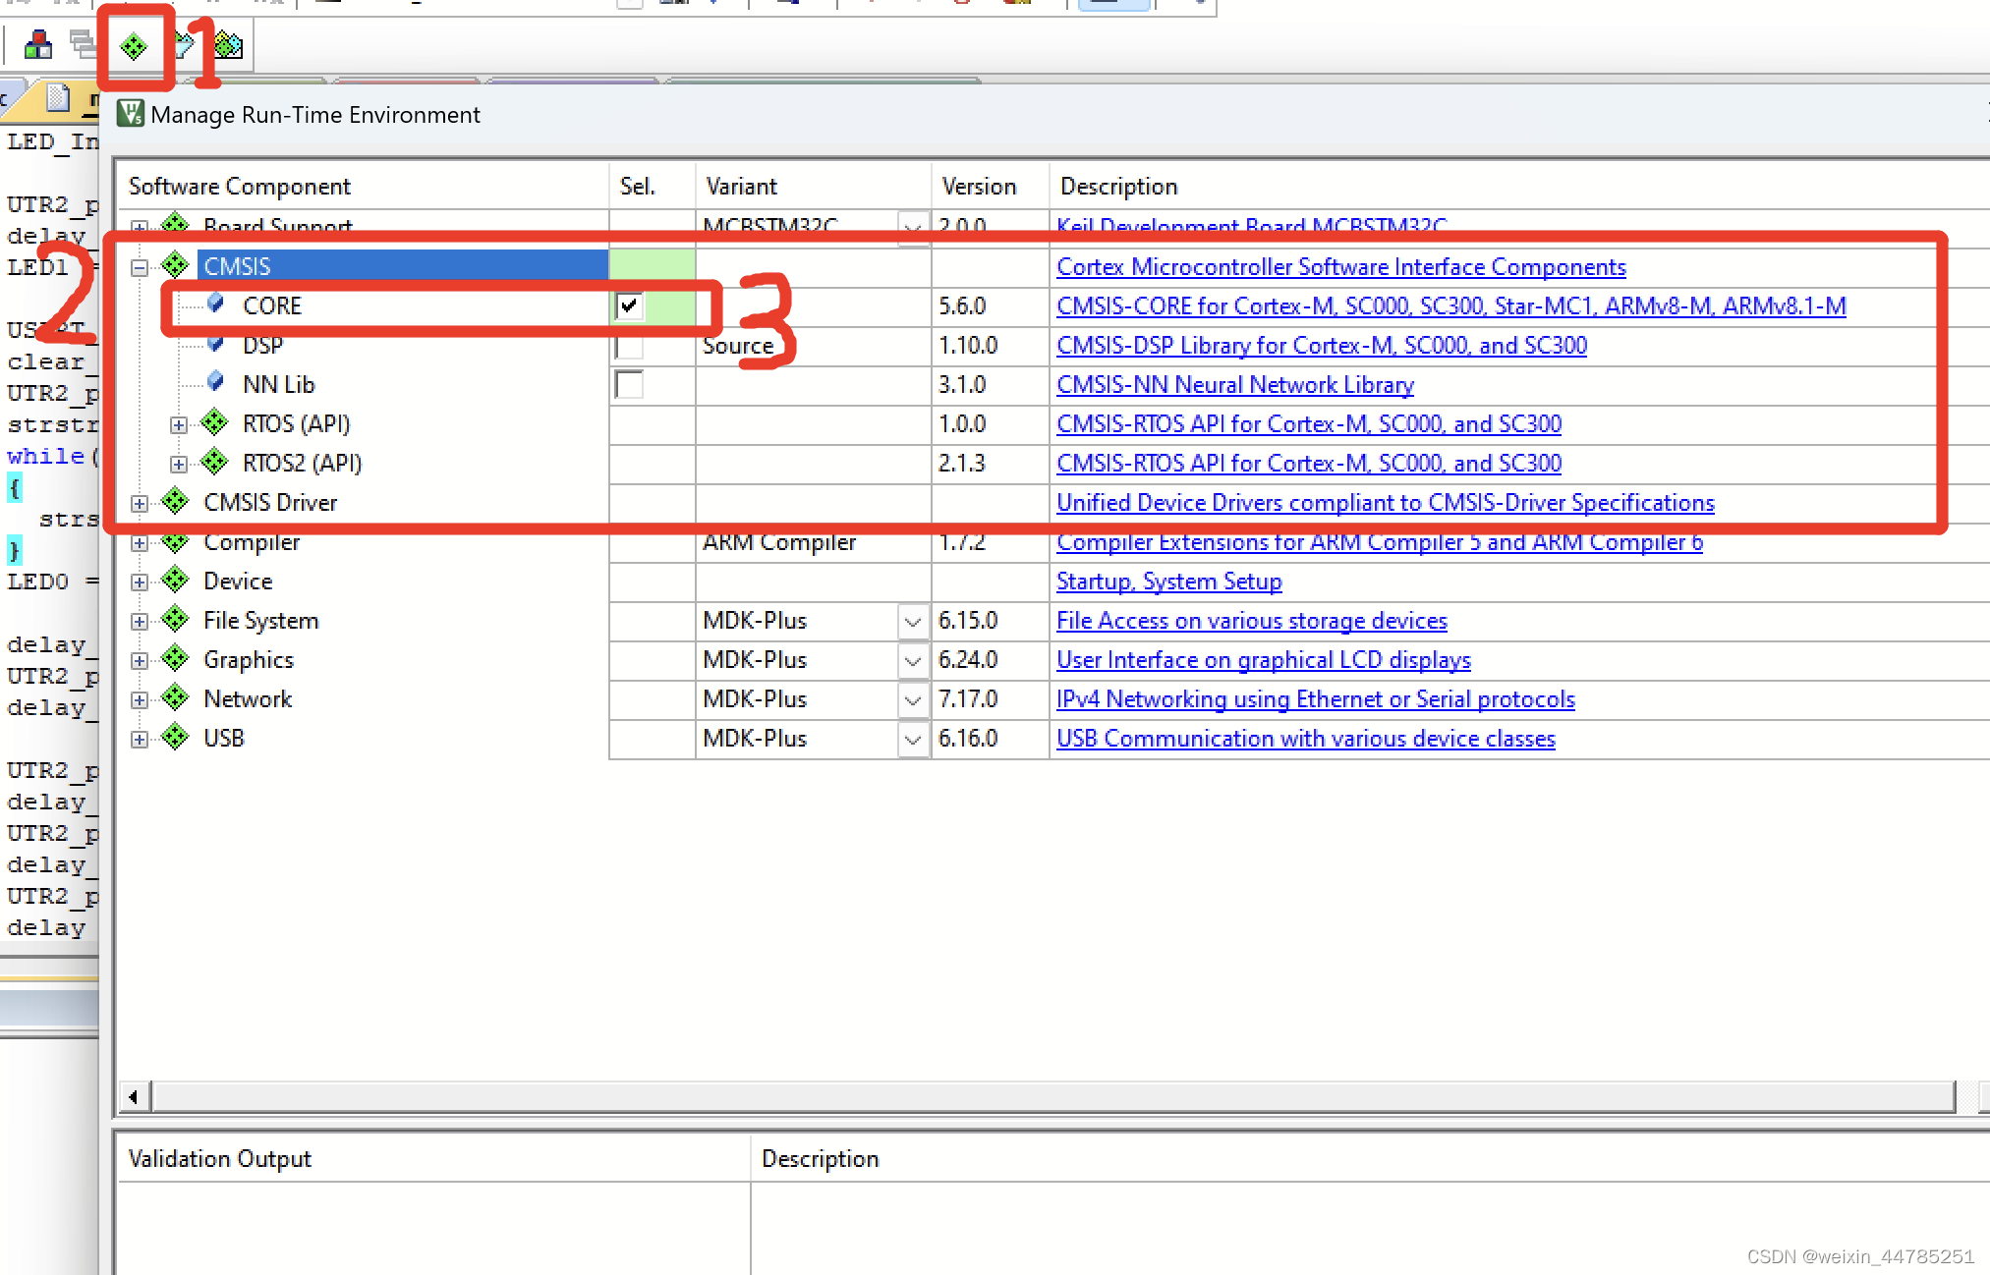This screenshot has height=1275, width=1990.
Task: Expand the RTOS2 (API) node
Action: point(179,464)
